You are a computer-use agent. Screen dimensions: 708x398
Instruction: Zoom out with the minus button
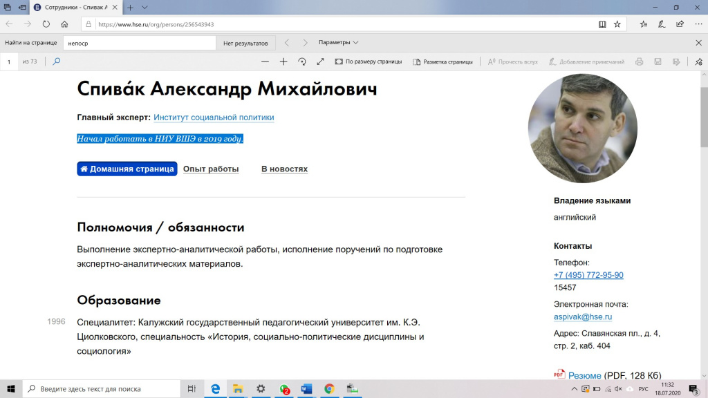pyautogui.click(x=265, y=61)
